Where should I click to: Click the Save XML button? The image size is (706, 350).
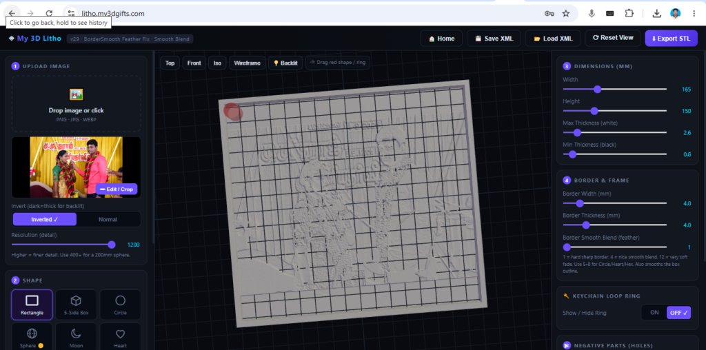click(x=494, y=39)
